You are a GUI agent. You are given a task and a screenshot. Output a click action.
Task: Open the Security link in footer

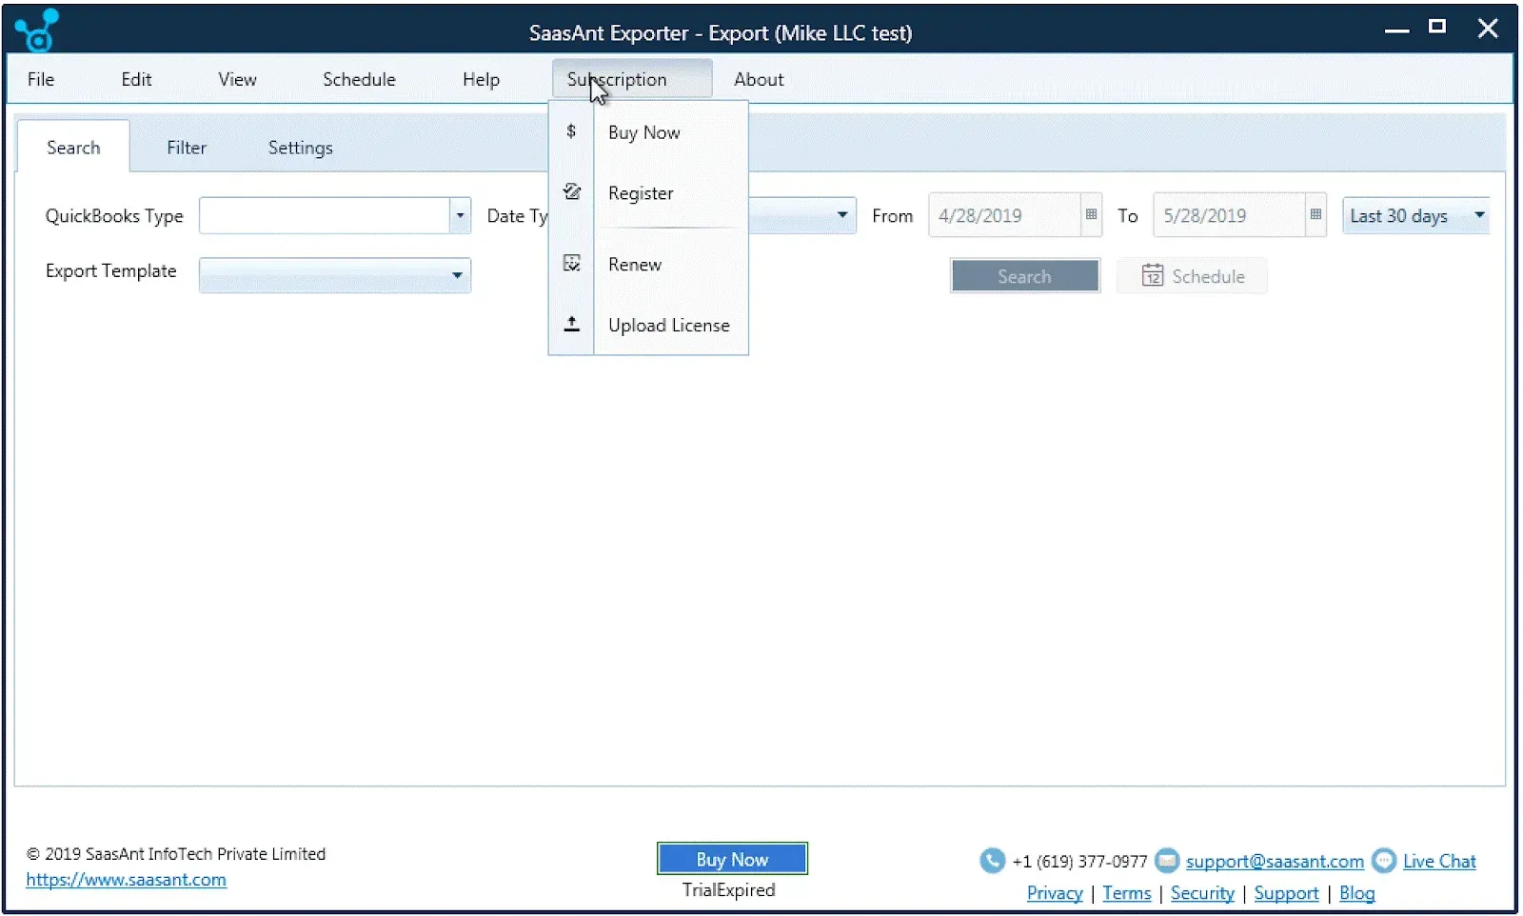(1202, 893)
